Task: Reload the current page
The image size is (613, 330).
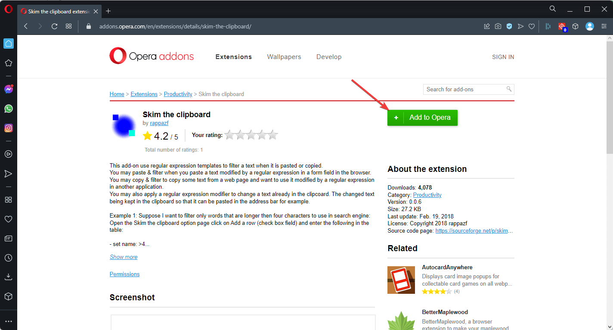Action: pyautogui.click(x=54, y=26)
